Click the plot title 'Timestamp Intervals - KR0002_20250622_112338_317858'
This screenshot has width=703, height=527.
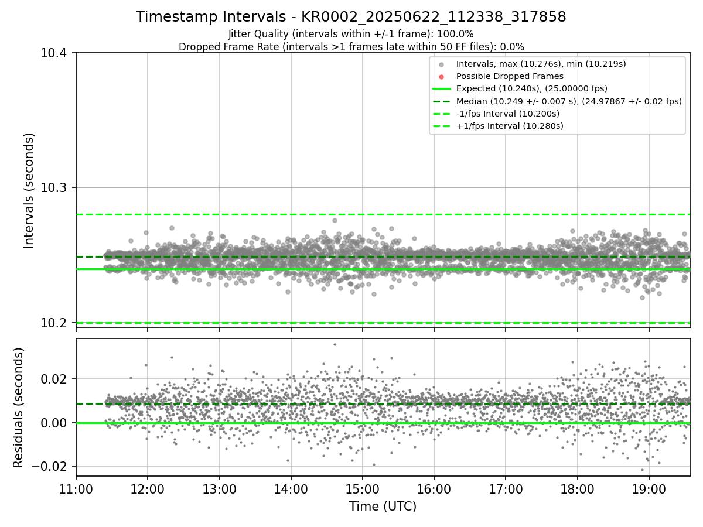351,18
